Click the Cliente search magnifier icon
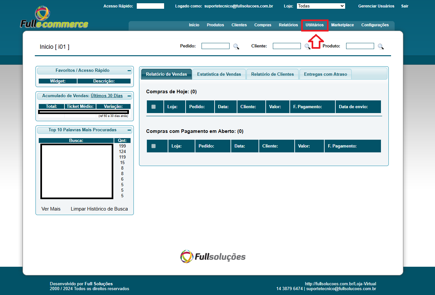Viewport: 435px width, 295px height. pos(307,46)
